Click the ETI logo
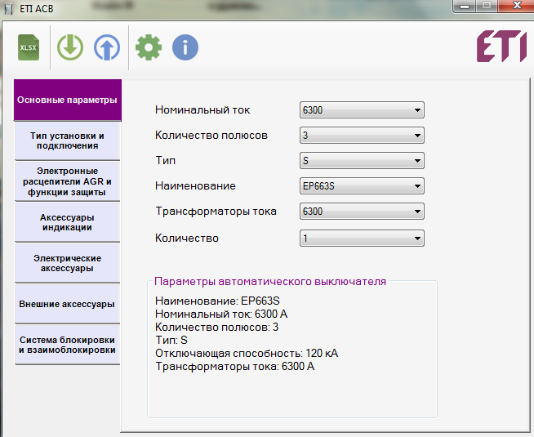The width and height of the screenshot is (534, 437). pos(501,47)
